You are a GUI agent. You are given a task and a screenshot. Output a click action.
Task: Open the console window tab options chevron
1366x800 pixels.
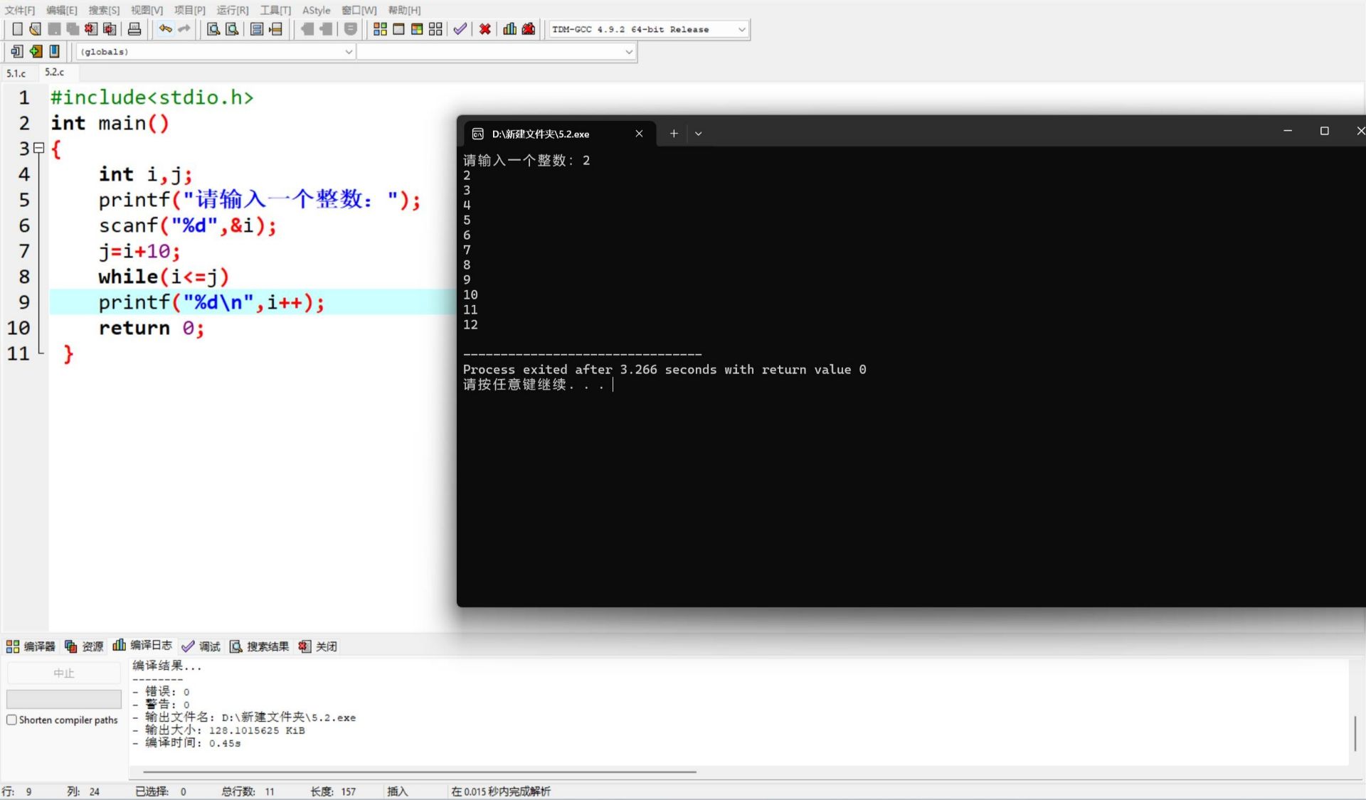coord(698,133)
